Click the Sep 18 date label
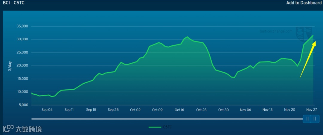Viewport: 323px width, 135px height. coord(91,110)
